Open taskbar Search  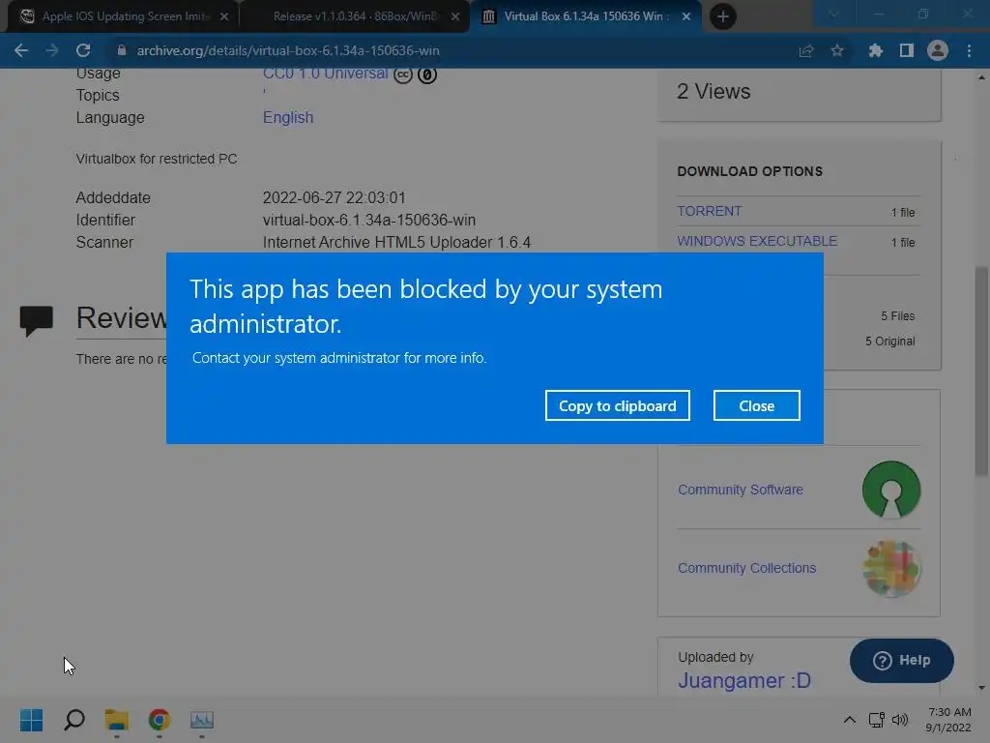click(73, 720)
